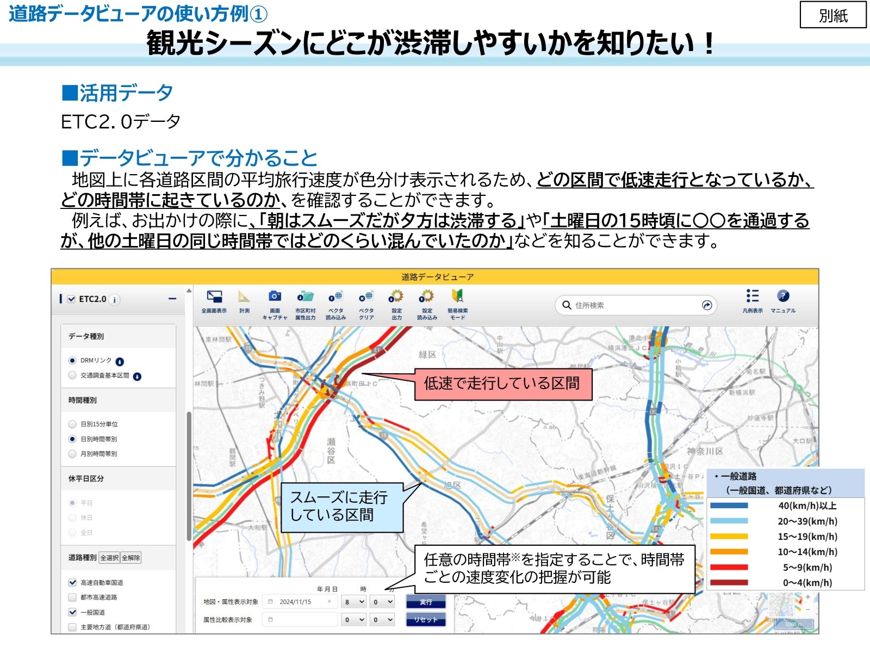Click calendar icon in 属性比較表示対象 date field

pos(271,619)
